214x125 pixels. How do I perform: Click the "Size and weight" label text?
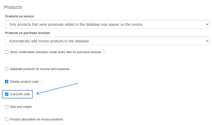tap(21, 107)
